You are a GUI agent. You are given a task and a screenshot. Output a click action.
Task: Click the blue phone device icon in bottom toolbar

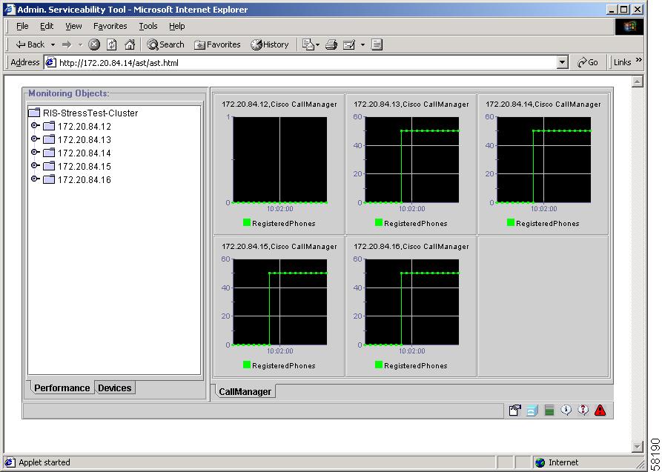[x=532, y=410]
